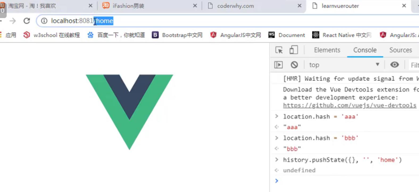This screenshot has width=419, height=192.
Task: Switch to the Console panel tab
Action: pos(365,50)
